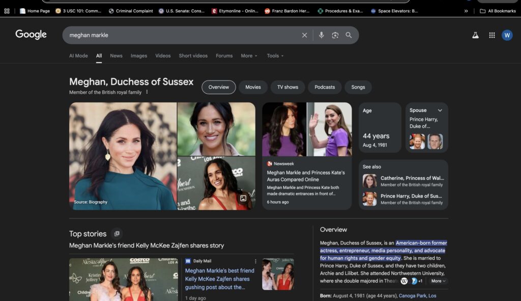Image resolution: width=521 pixels, height=301 pixels.
Task: Expand the Spouse card chevron
Action: [440, 111]
